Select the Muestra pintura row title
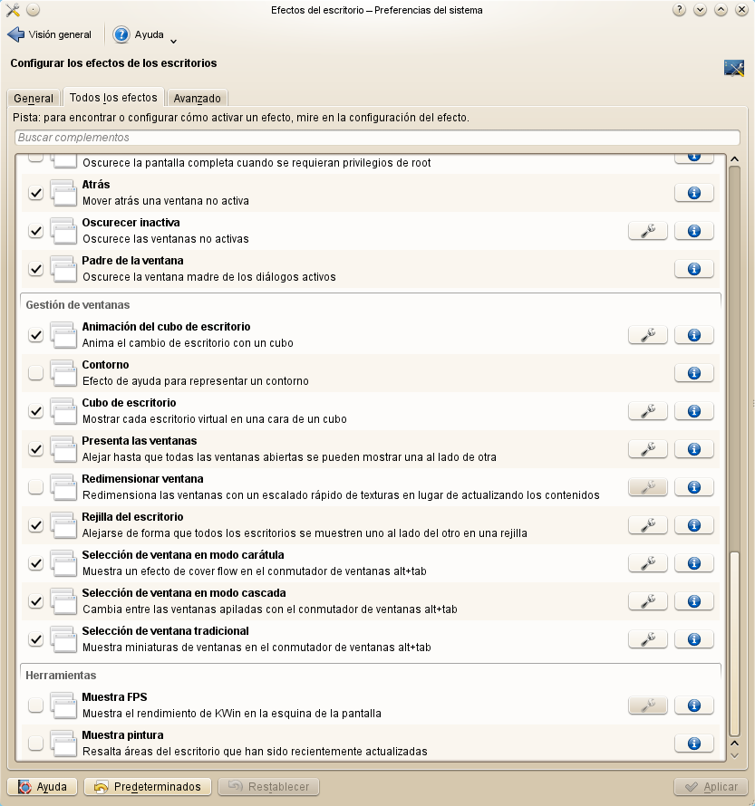The image size is (755, 806). (x=122, y=735)
